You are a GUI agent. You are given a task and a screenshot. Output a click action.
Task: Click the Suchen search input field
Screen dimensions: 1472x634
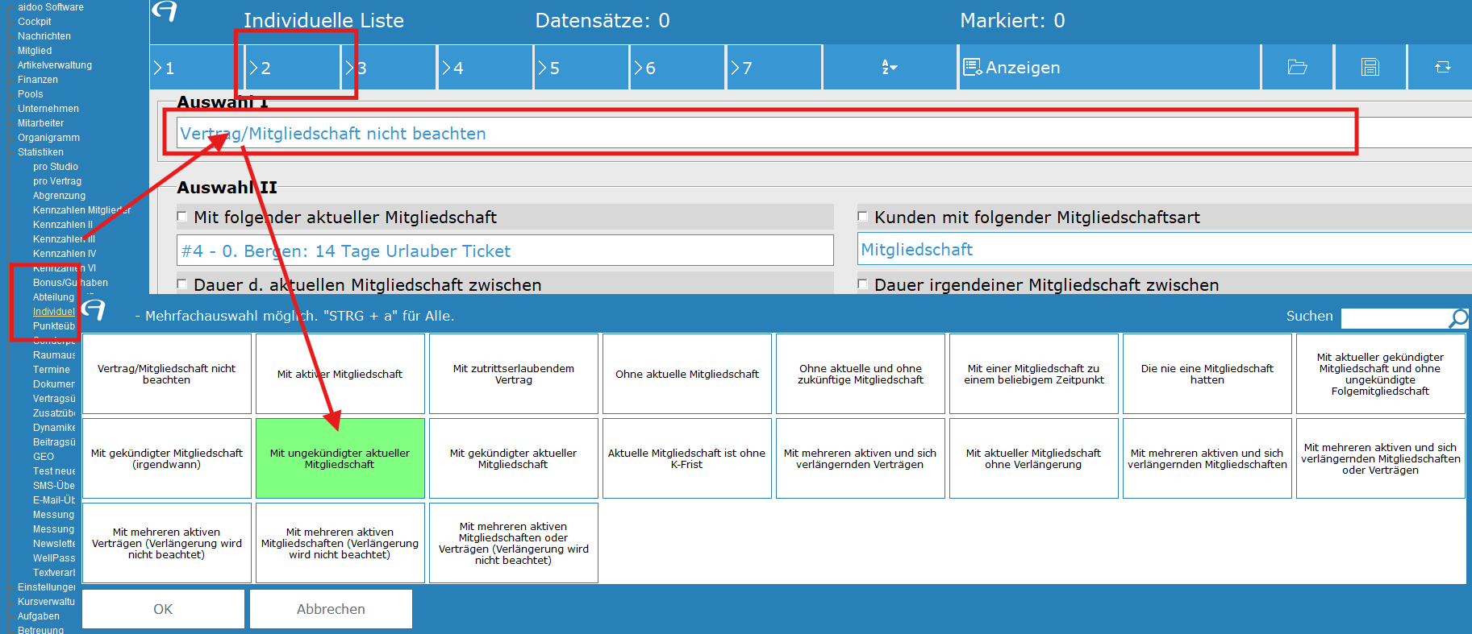(1394, 318)
